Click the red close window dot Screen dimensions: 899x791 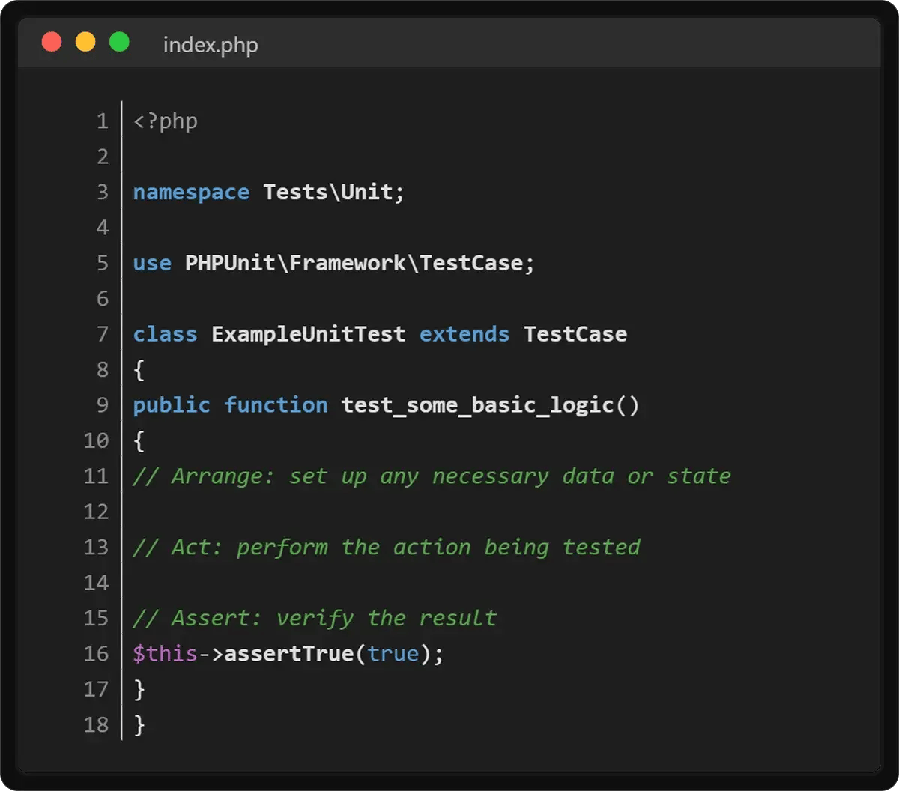(52, 42)
